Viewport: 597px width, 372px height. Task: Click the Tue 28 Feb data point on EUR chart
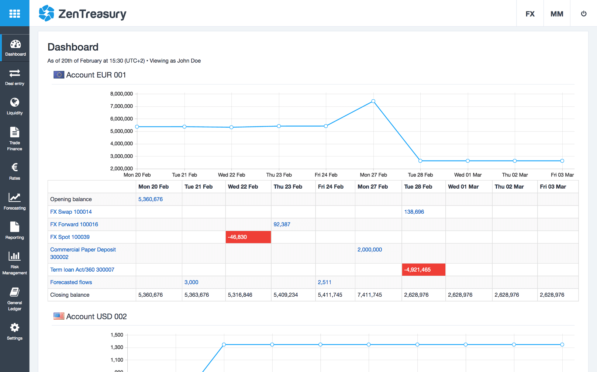(420, 161)
